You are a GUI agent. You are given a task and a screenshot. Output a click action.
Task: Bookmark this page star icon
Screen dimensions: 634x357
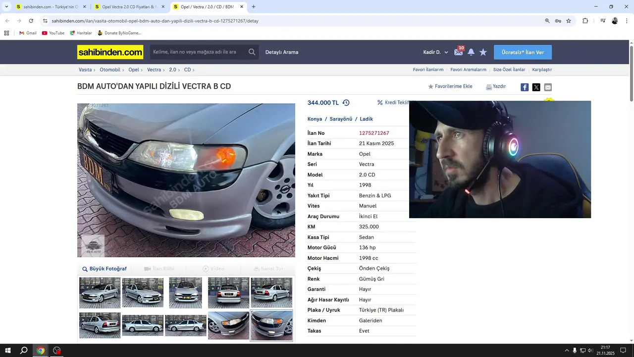click(x=569, y=21)
